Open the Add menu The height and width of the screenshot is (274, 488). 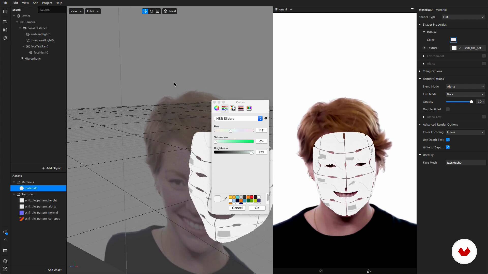[36, 3]
